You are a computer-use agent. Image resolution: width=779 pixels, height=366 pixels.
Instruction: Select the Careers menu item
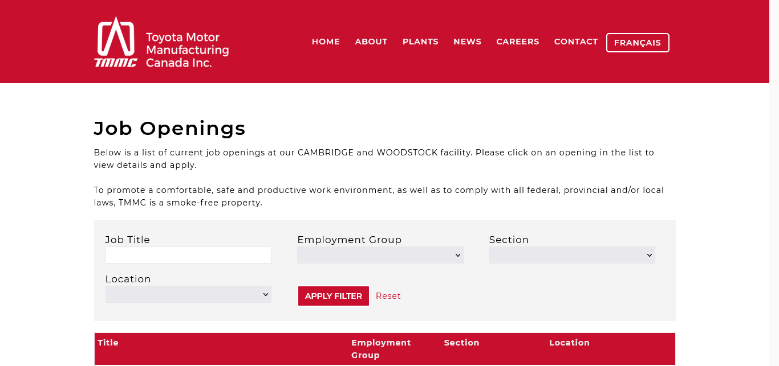pos(517,42)
